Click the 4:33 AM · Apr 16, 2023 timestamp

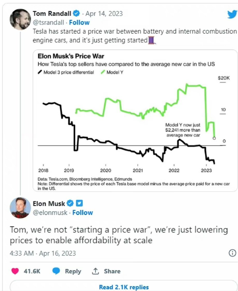(x=43, y=253)
